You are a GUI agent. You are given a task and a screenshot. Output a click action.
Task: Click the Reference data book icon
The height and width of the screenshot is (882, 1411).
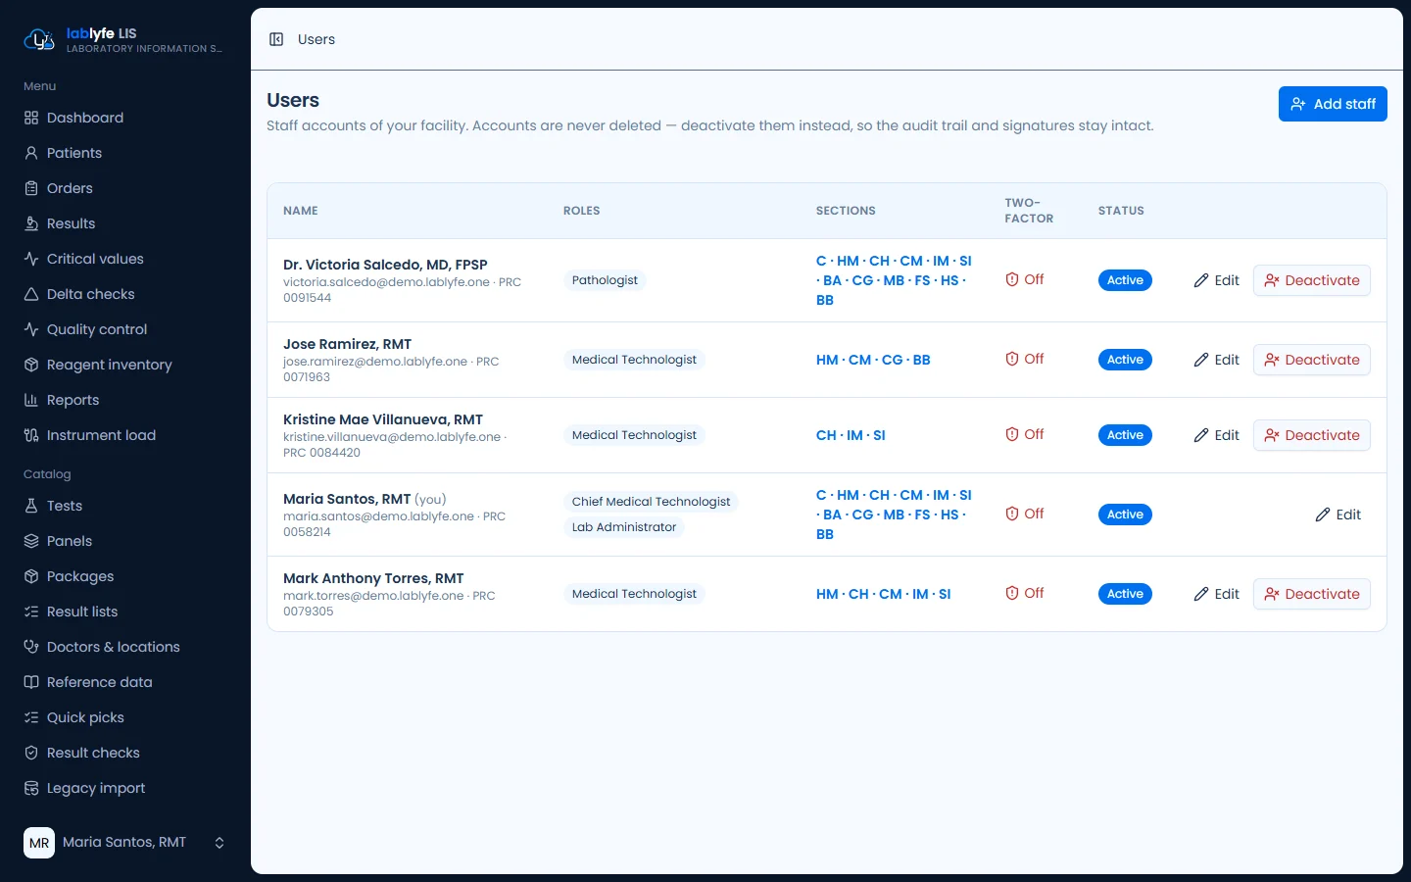31,682
